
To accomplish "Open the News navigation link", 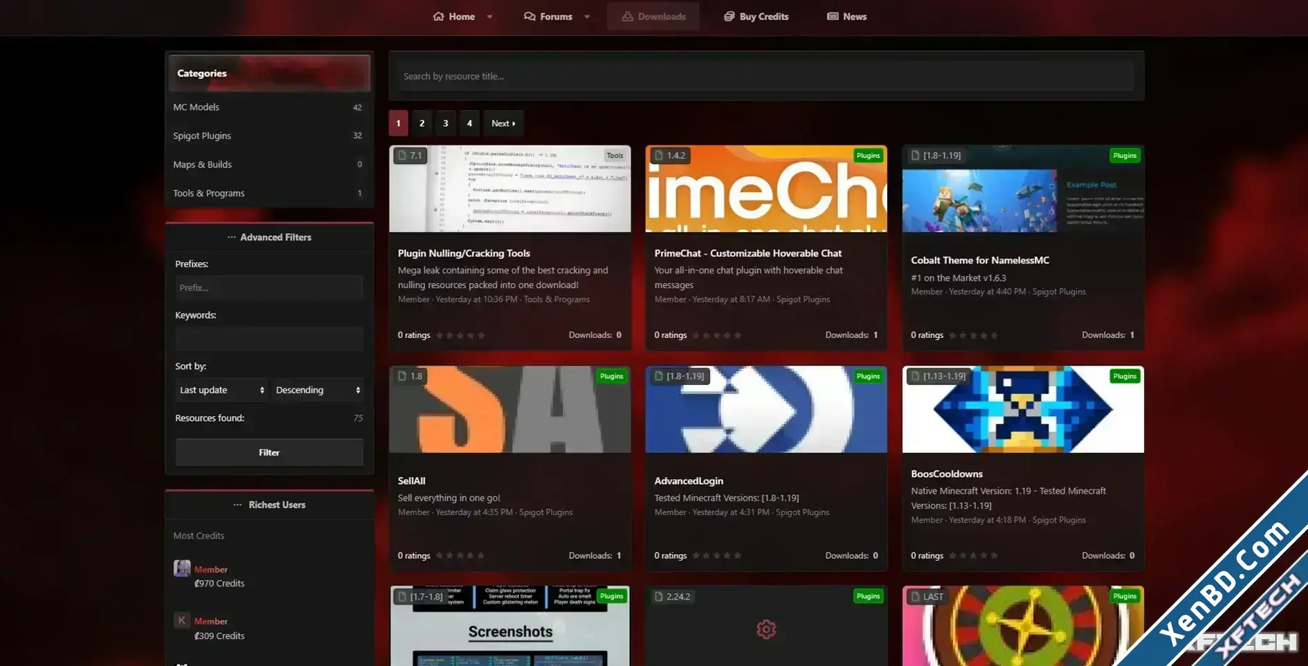I will (847, 17).
